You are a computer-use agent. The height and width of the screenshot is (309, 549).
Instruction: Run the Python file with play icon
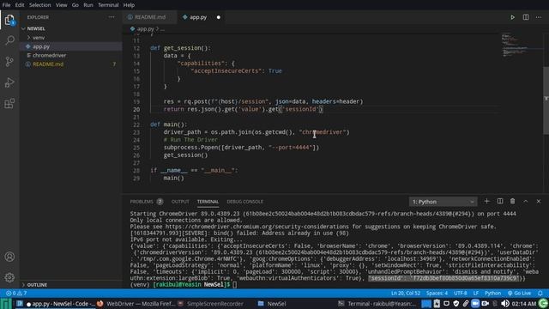tap(513, 17)
